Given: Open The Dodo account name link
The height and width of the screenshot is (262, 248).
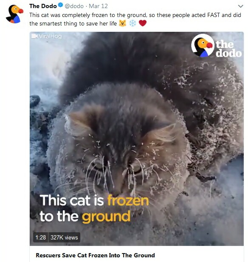Looking at the screenshot, I should 43,6.
